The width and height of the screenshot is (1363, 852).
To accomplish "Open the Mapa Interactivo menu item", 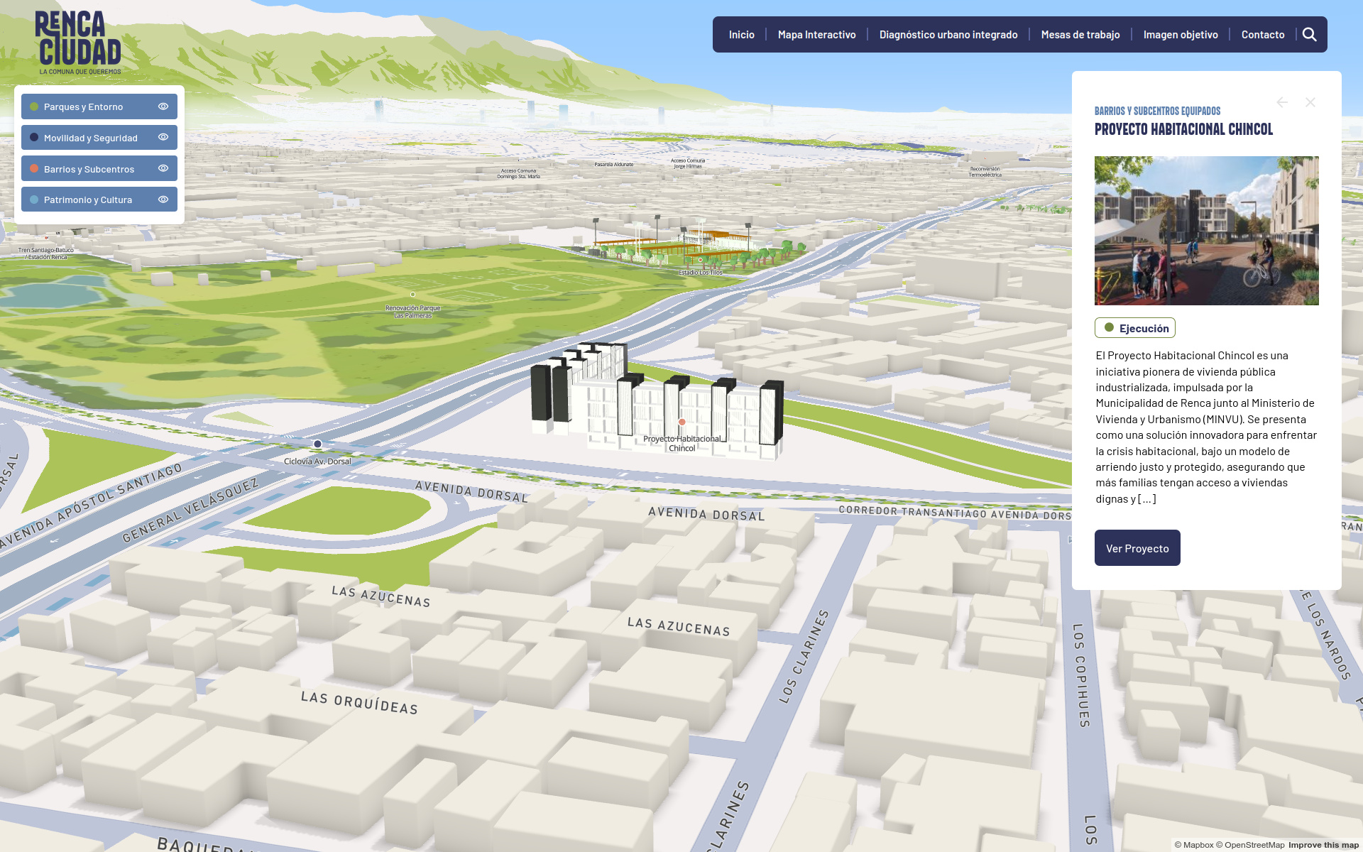I will coord(816,35).
